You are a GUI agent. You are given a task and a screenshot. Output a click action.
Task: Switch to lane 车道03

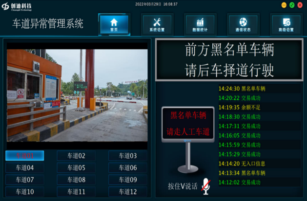point(127,156)
